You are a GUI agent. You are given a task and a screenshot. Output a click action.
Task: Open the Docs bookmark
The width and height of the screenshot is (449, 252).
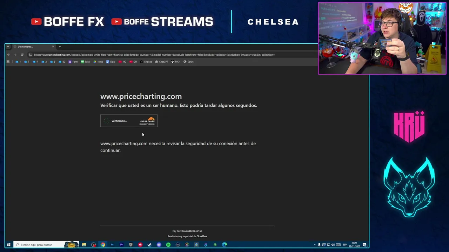tap(110, 62)
